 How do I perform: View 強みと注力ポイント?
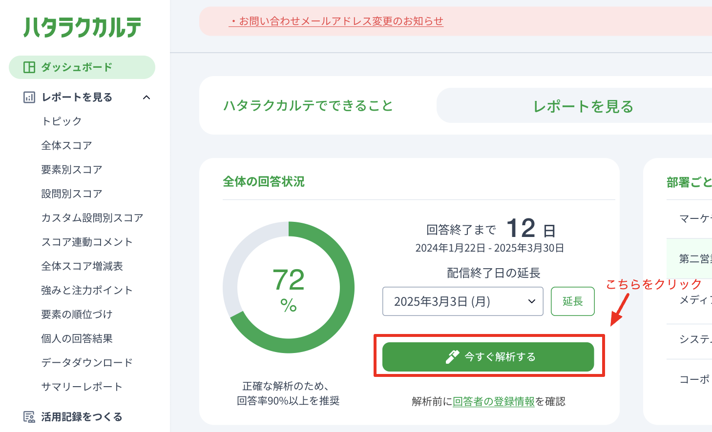click(x=87, y=290)
